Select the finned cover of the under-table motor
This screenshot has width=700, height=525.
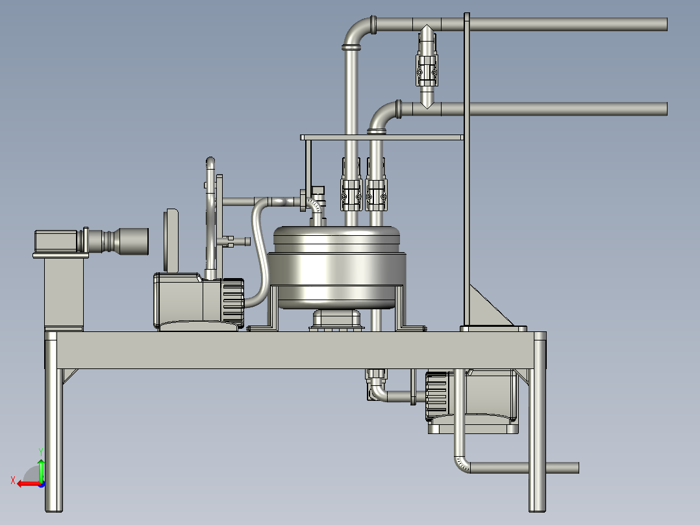[438, 396]
